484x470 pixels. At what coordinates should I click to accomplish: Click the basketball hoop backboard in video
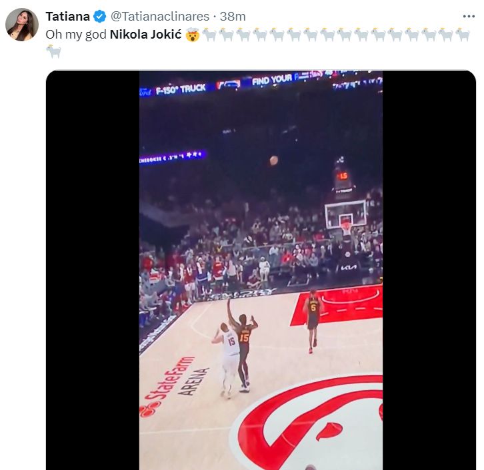click(345, 214)
